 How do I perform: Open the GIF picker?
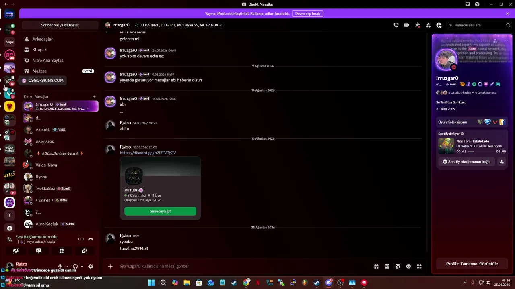[387, 266]
